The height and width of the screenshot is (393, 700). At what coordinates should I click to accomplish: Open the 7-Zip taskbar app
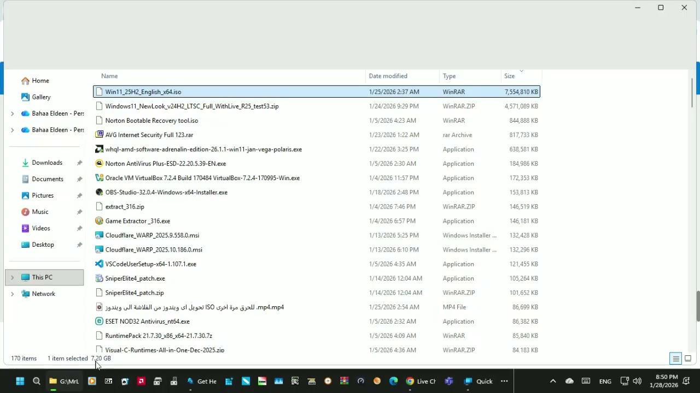tap(108, 382)
